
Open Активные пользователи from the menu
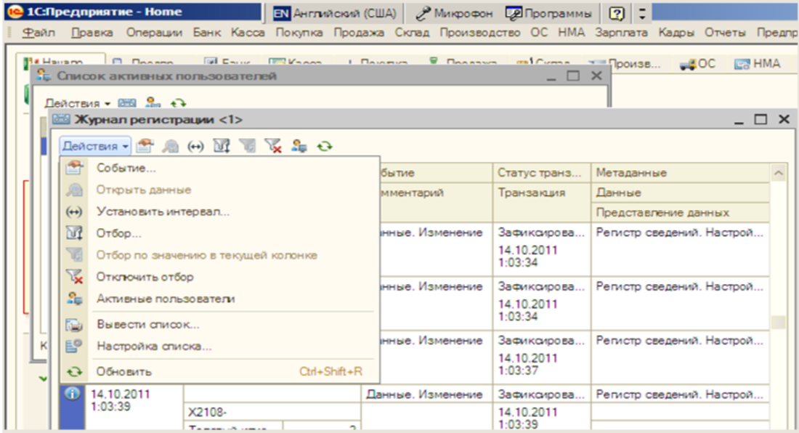pos(220,299)
